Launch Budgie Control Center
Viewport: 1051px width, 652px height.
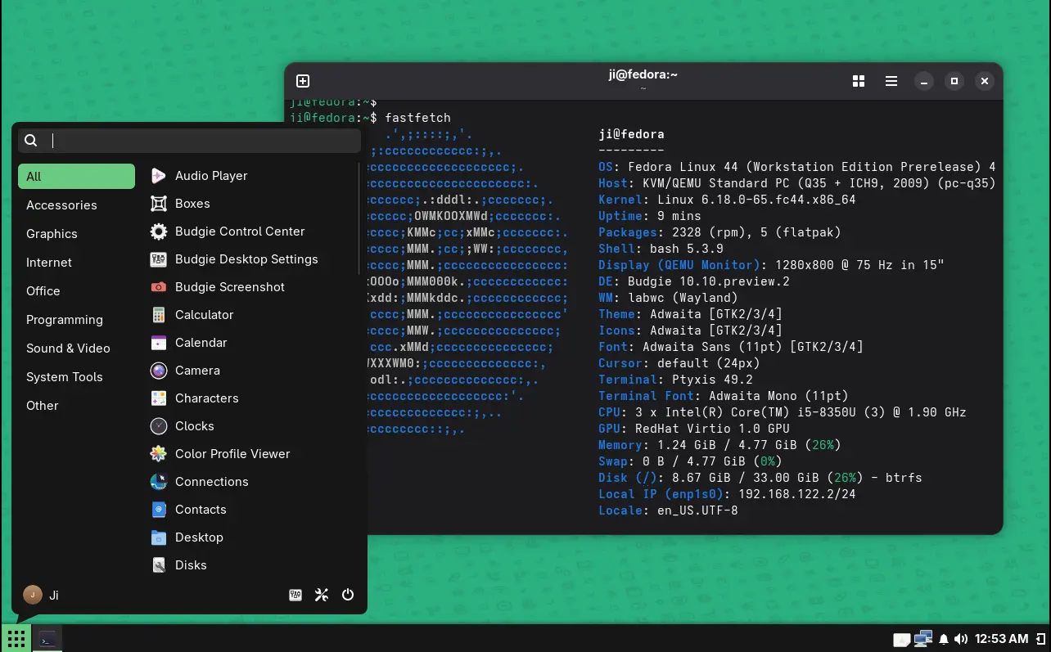tap(239, 232)
